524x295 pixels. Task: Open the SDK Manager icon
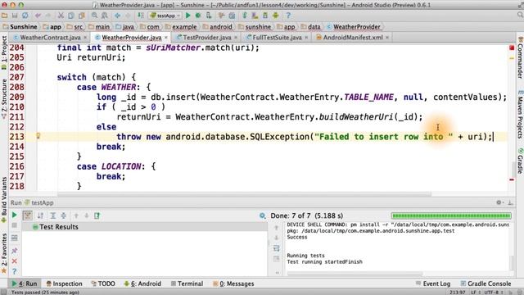265,16
